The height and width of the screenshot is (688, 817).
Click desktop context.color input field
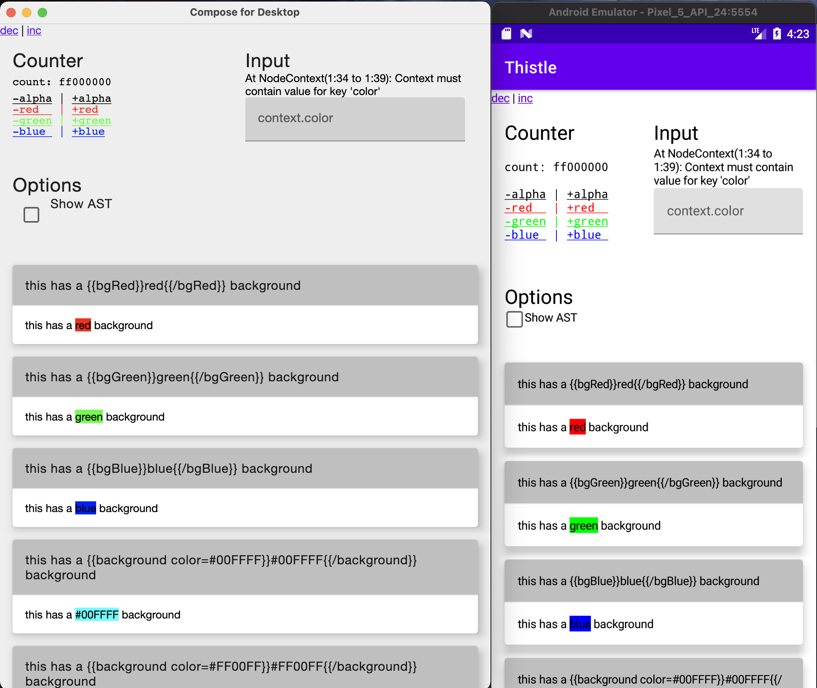[355, 119]
